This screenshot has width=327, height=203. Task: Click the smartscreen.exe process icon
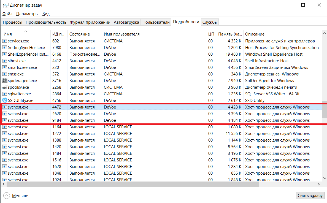5,67
